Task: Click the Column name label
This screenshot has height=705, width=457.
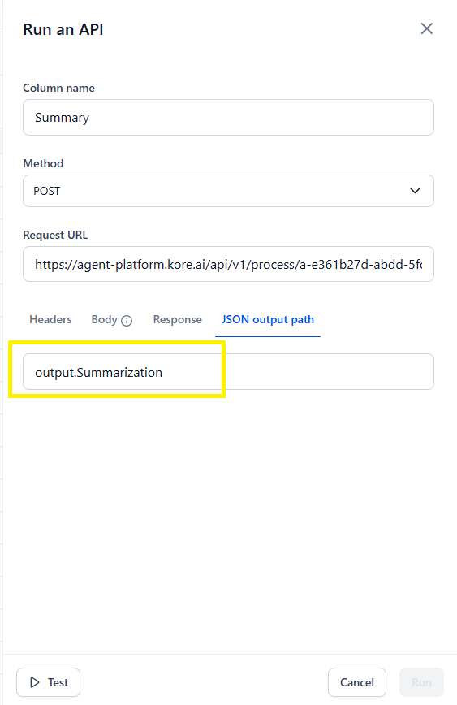Action: (59, 88)
